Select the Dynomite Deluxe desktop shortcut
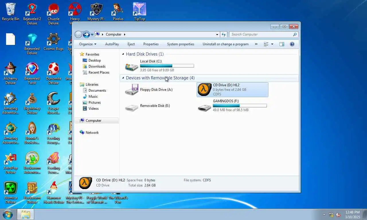 pyautogui.click(x=53, y=73)
